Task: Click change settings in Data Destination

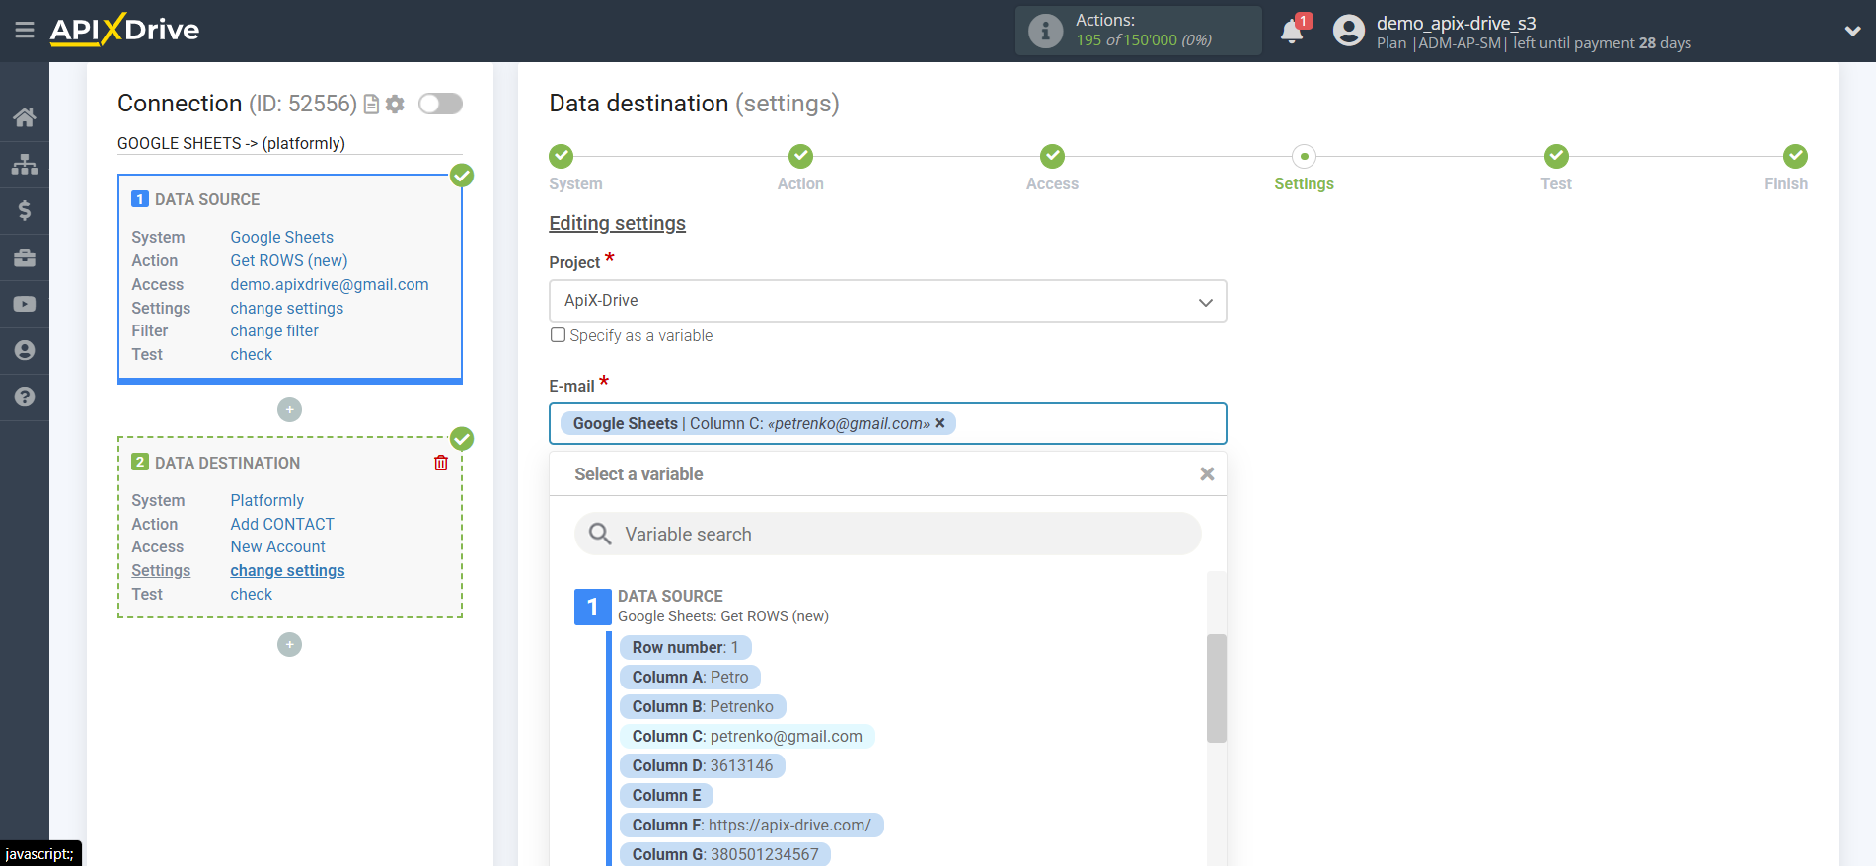Action: [x=287, y=570]
